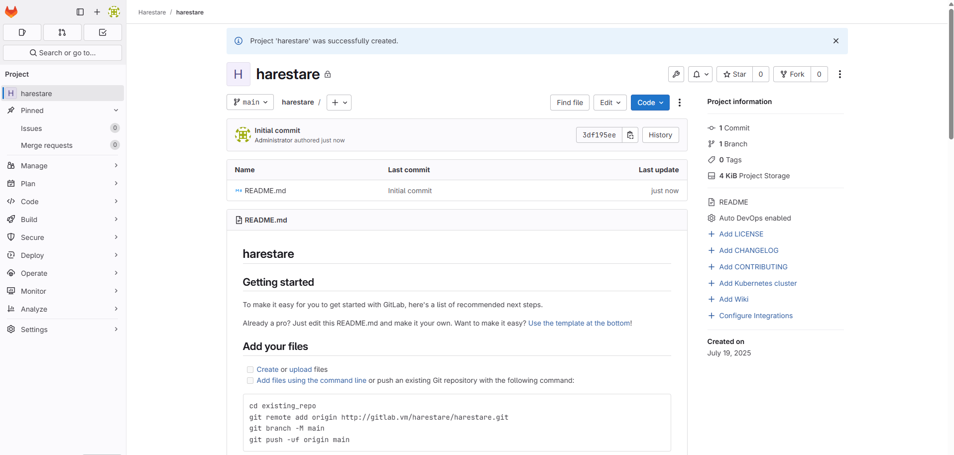Image resolution: width=954 pixels, height=455 pixels.
Task: Expand the Operate menu
Action: click(63, 273)
